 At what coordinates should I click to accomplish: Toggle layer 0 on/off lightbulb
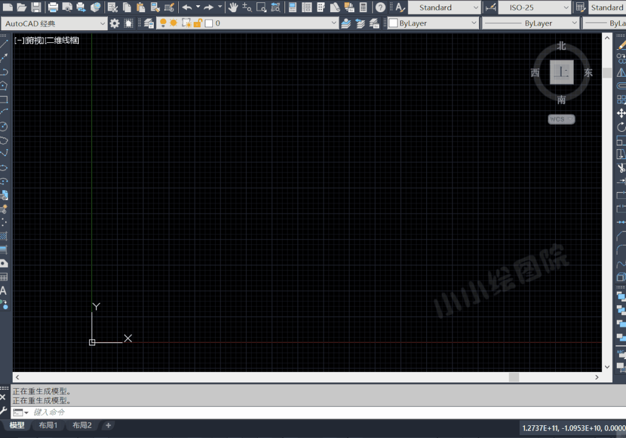(163, 23)
